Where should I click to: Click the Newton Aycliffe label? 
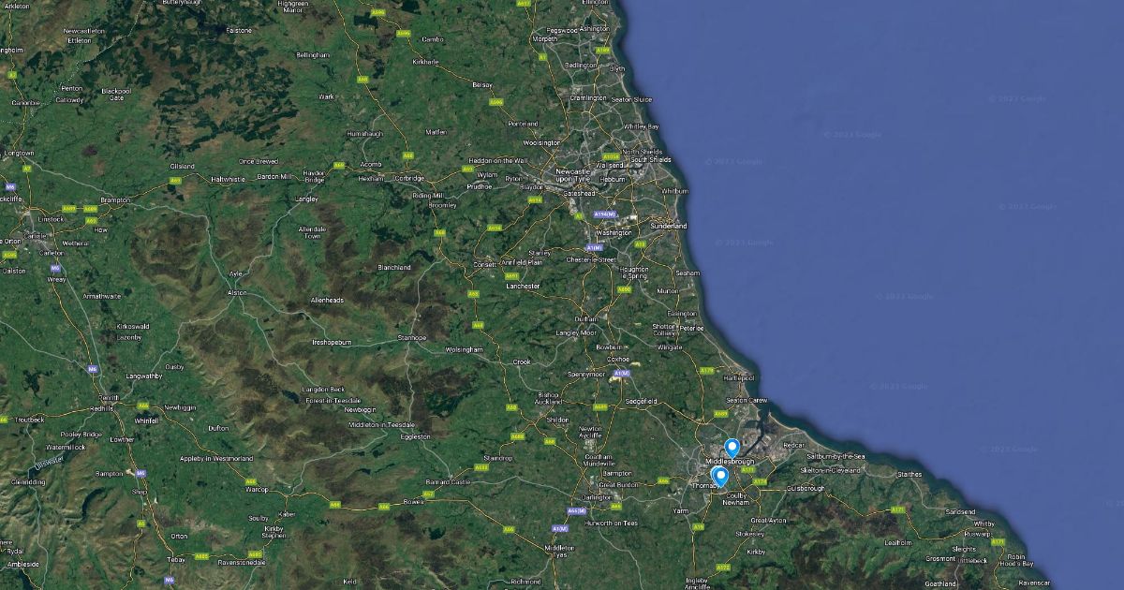click(x=590, y=432)
